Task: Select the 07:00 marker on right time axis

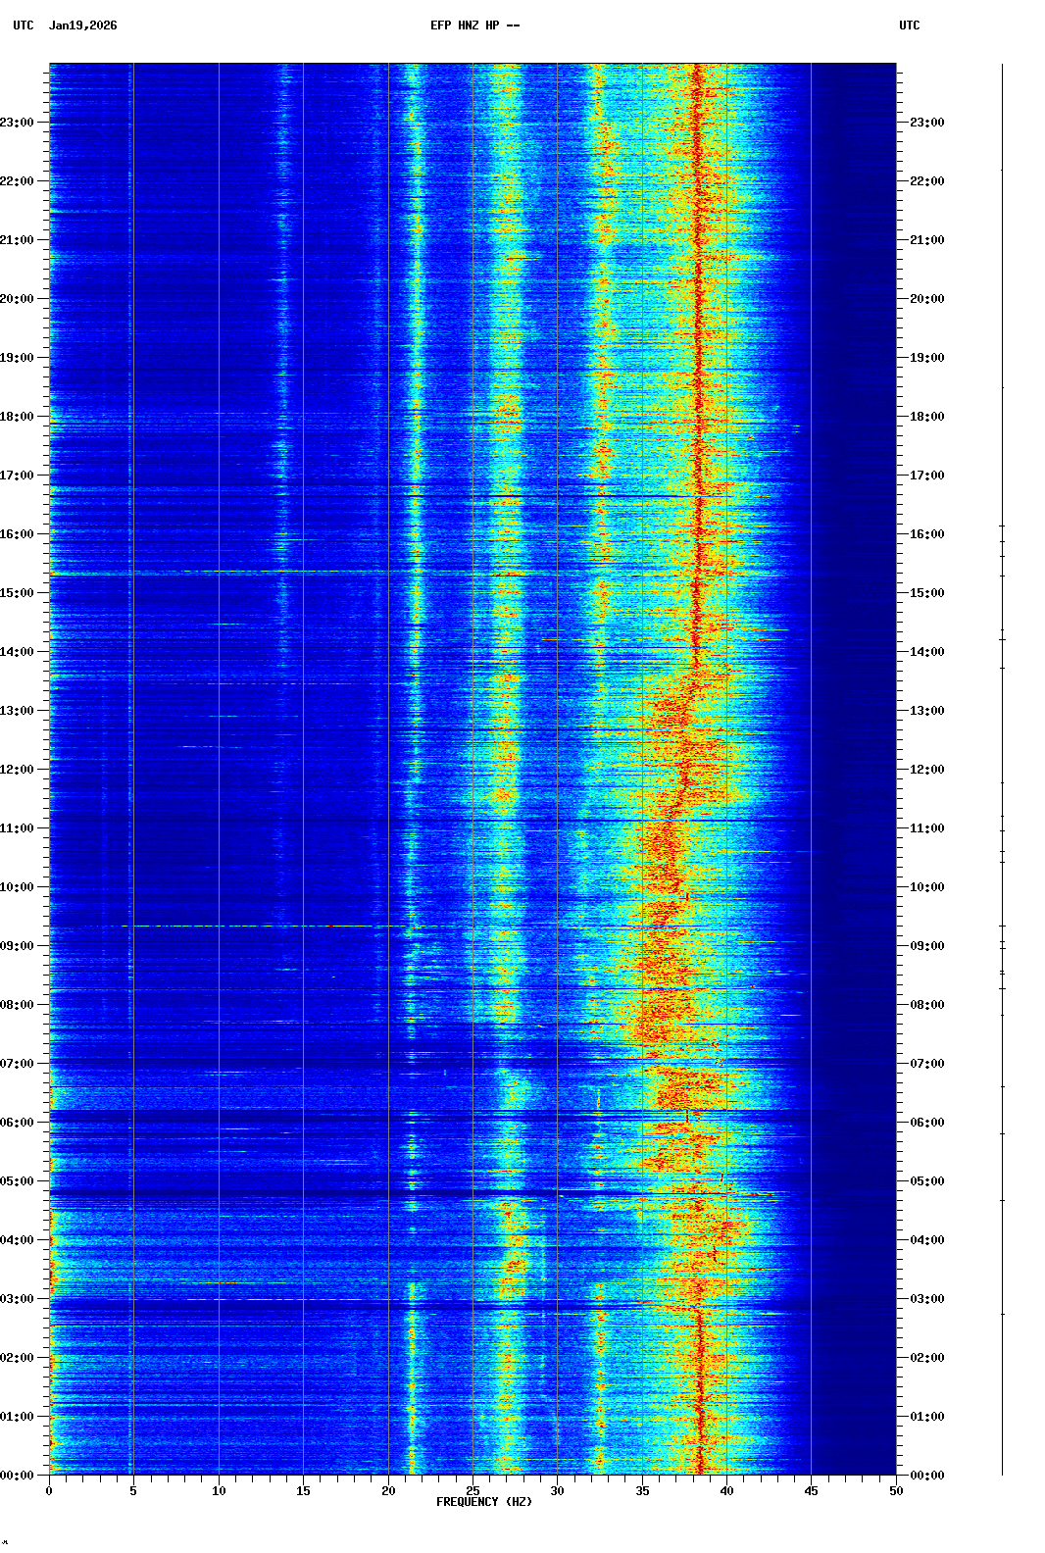Action: point(926,1064)
